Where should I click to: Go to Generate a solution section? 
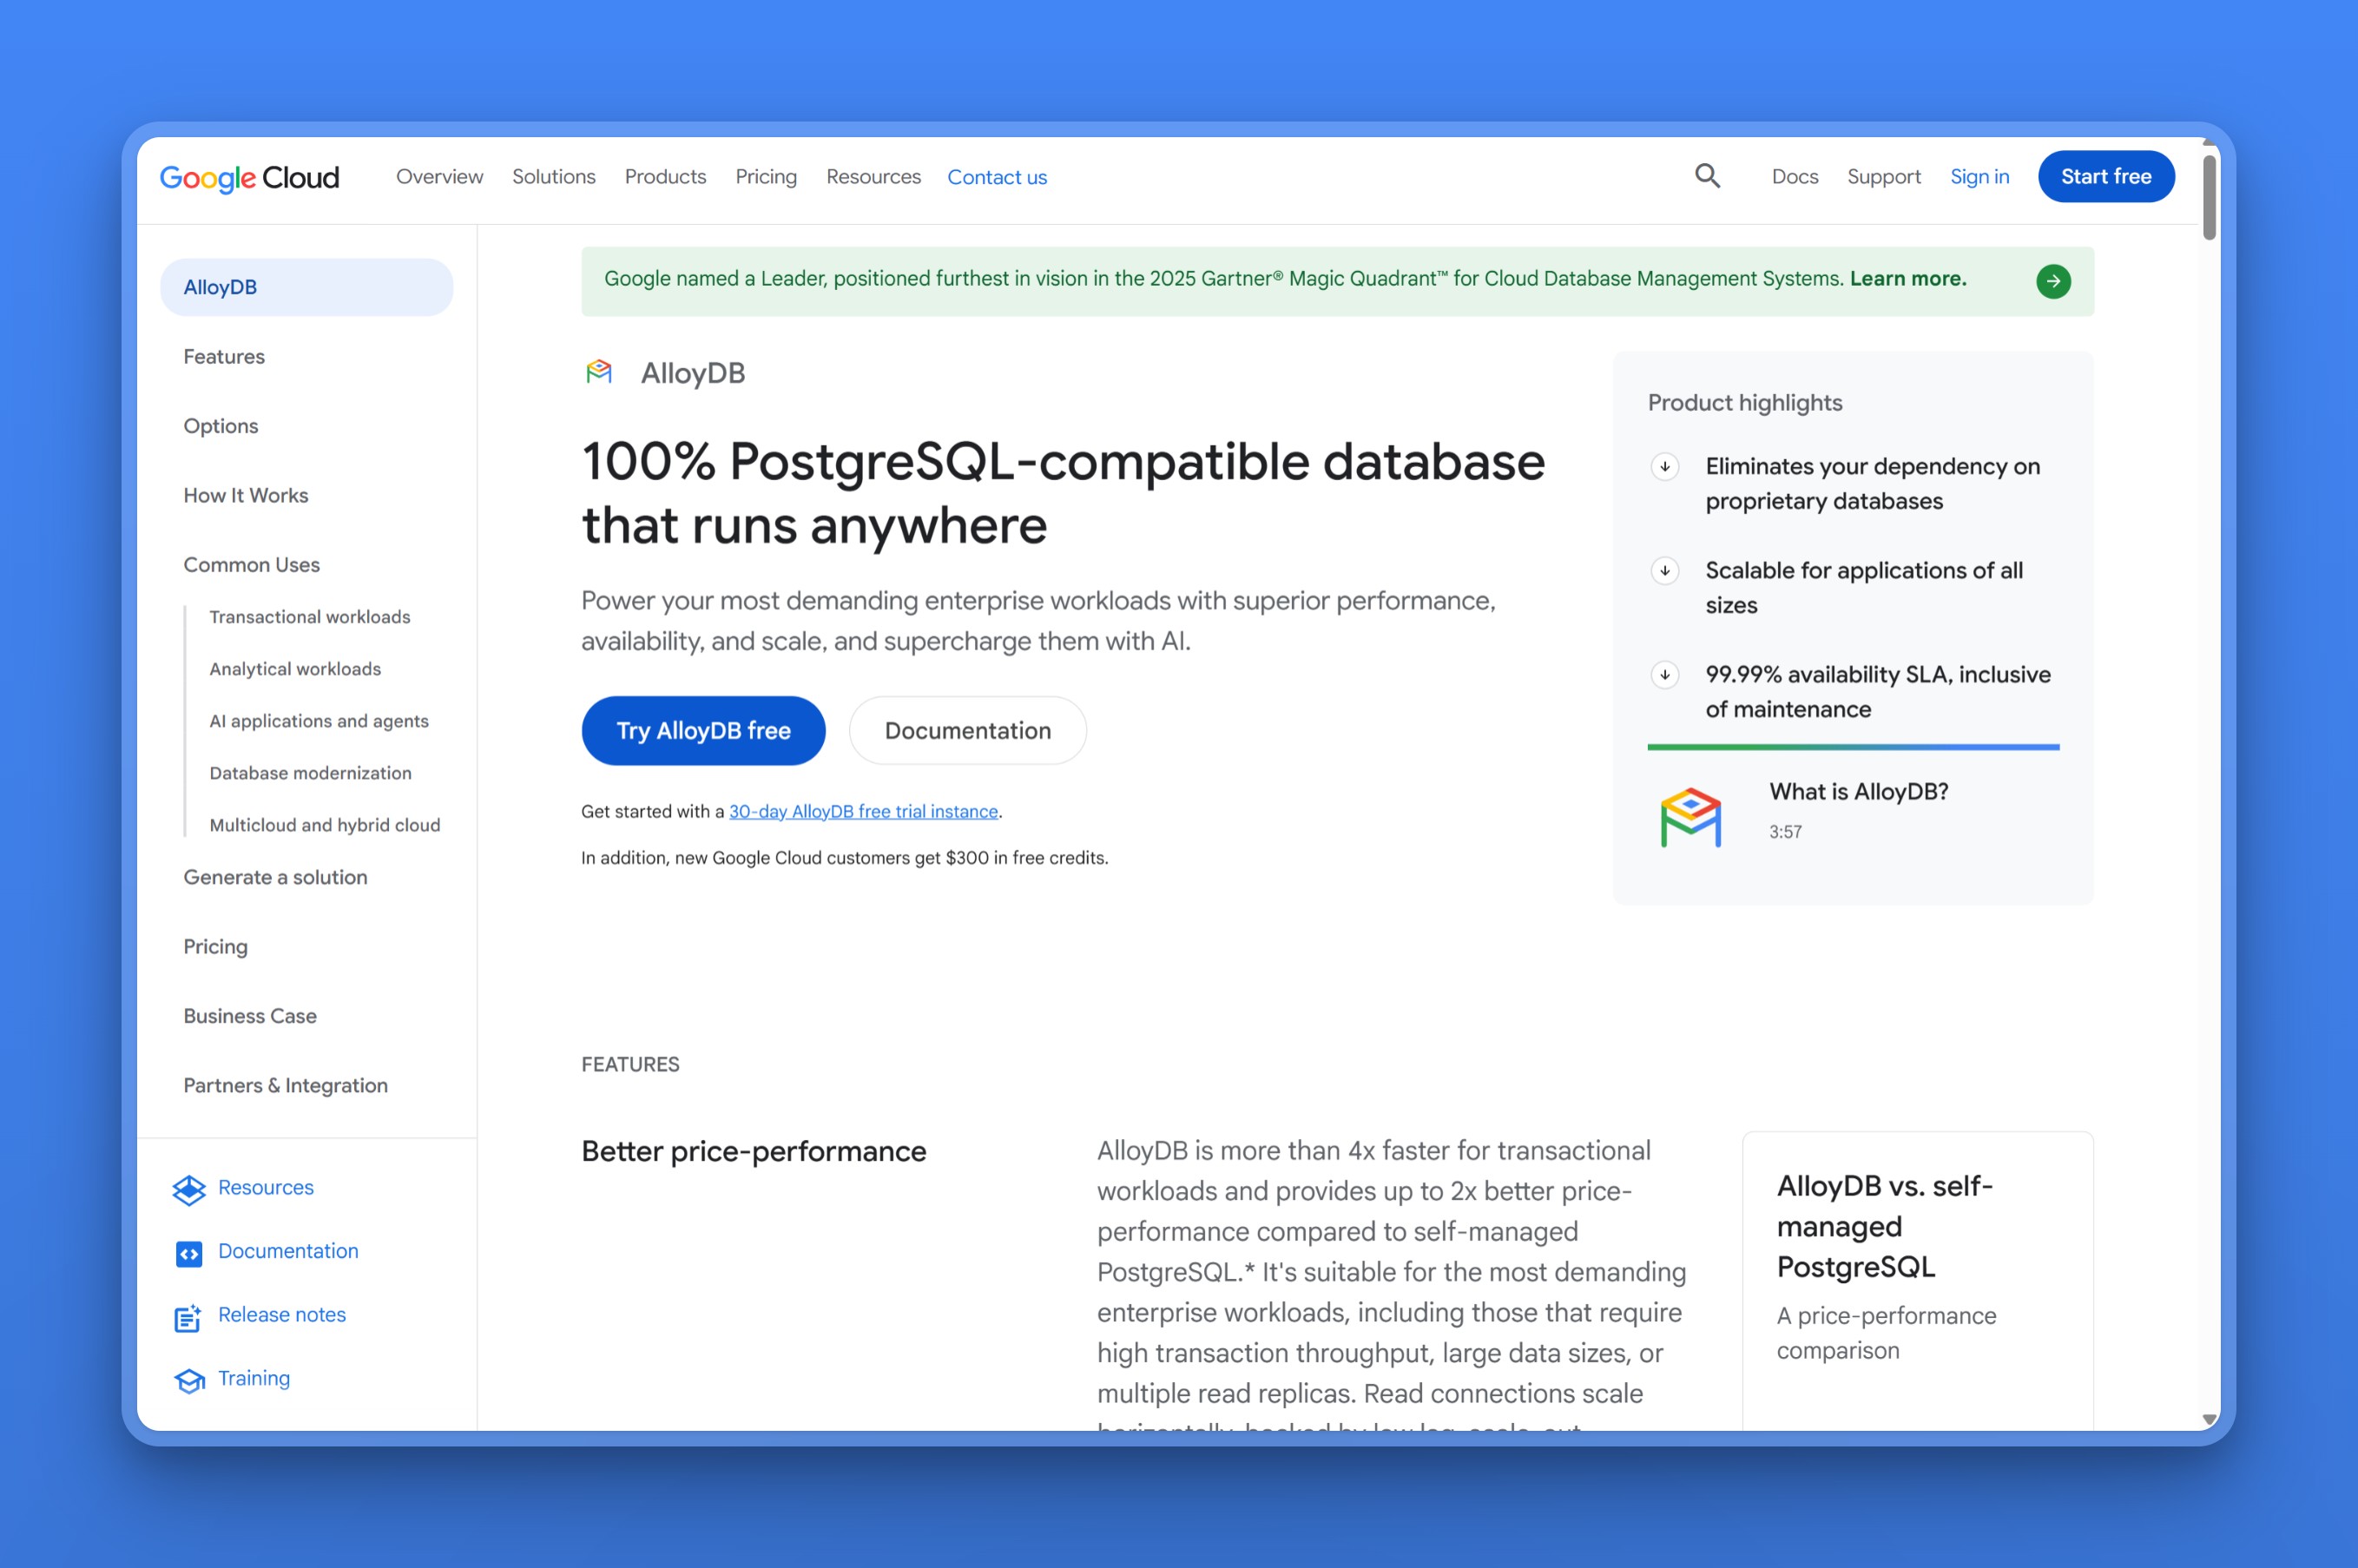275,876
